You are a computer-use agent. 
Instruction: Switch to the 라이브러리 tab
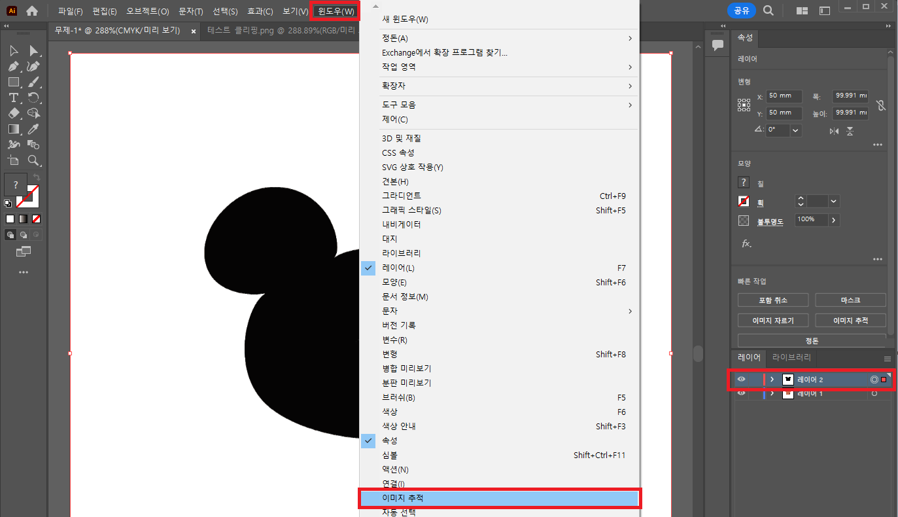pyautogui.click(x=791, y=357)
